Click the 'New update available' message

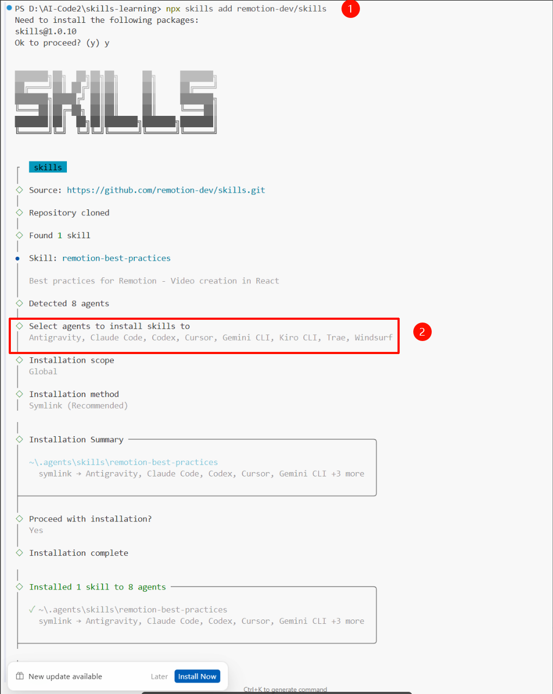pyautogui.click(x=65, y=677)
